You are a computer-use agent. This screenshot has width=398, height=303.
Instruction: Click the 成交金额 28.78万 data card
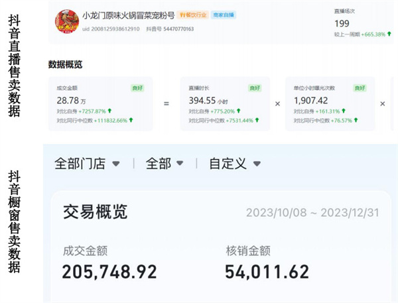pos(99,103)
